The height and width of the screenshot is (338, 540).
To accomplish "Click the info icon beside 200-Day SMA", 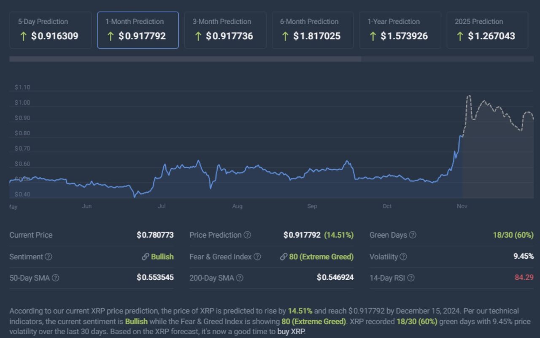I will click(240, 278).
